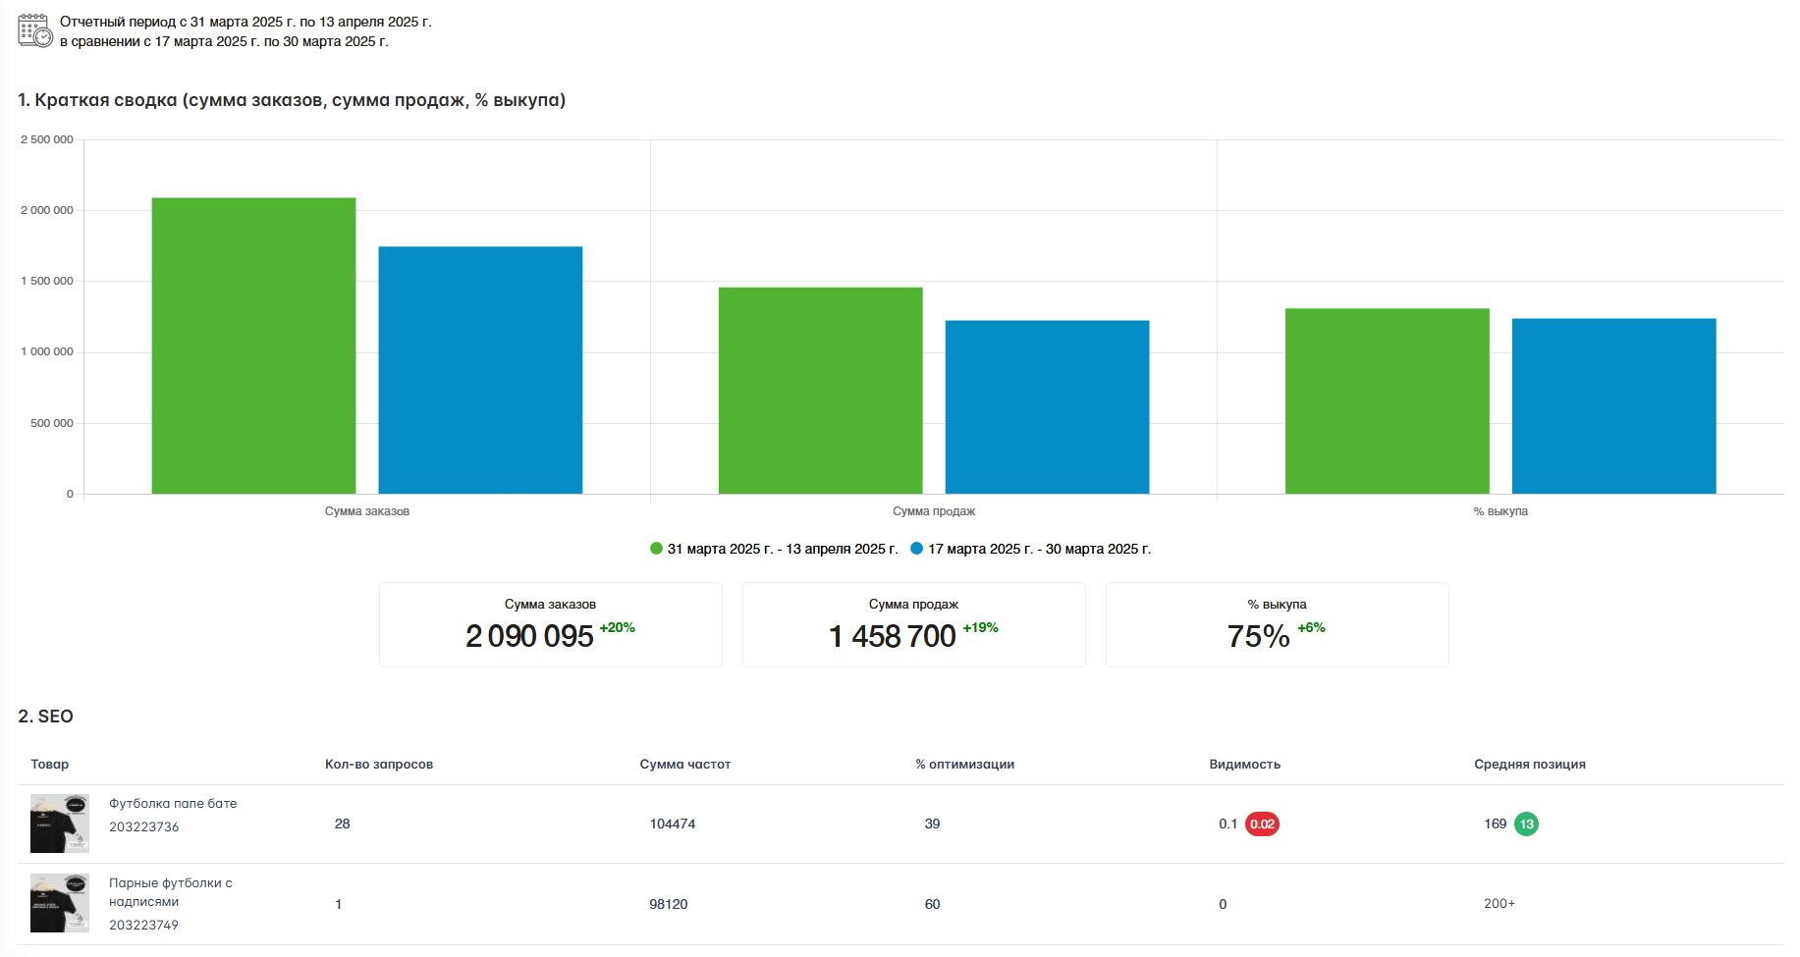Select the Сумма заказов summary card

[x=551, y=624]
